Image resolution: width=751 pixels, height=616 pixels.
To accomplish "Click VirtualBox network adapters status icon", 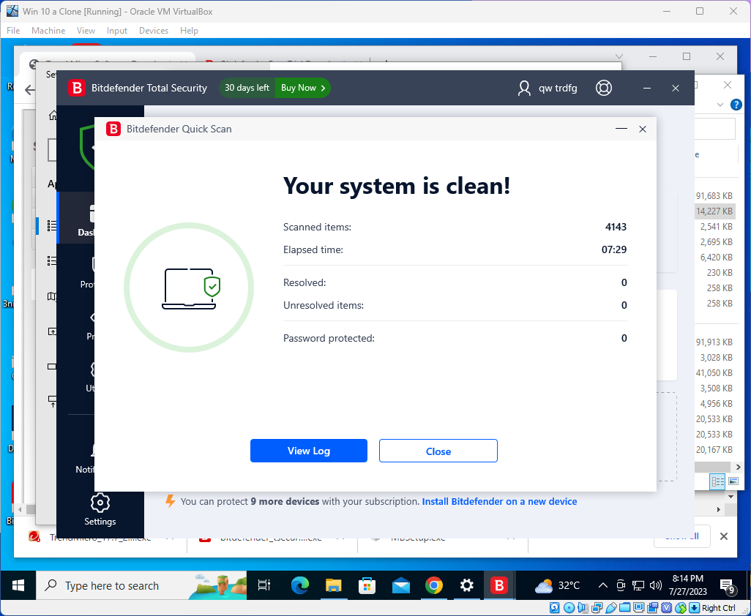I will (x=597, y=608).
